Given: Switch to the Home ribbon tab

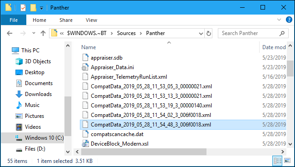Looking at the screenshot, I should click(39, 20).
